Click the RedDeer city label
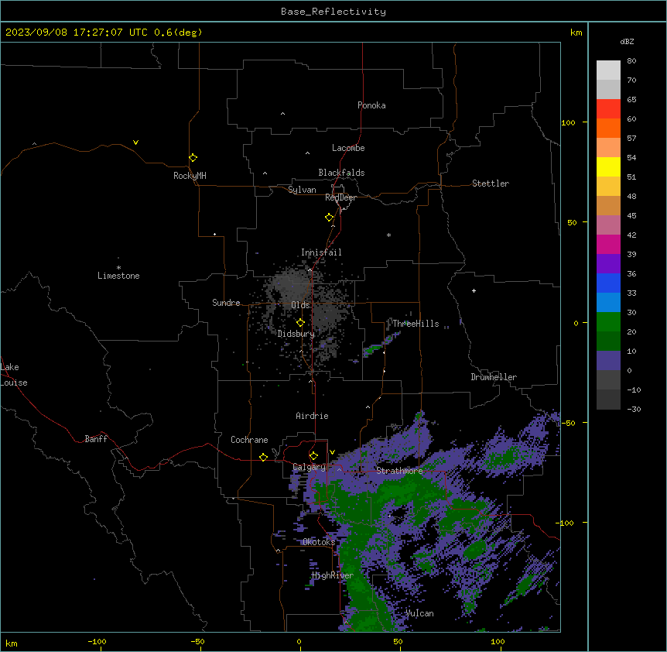The image size is (667, 652). (x=340, y=197)
